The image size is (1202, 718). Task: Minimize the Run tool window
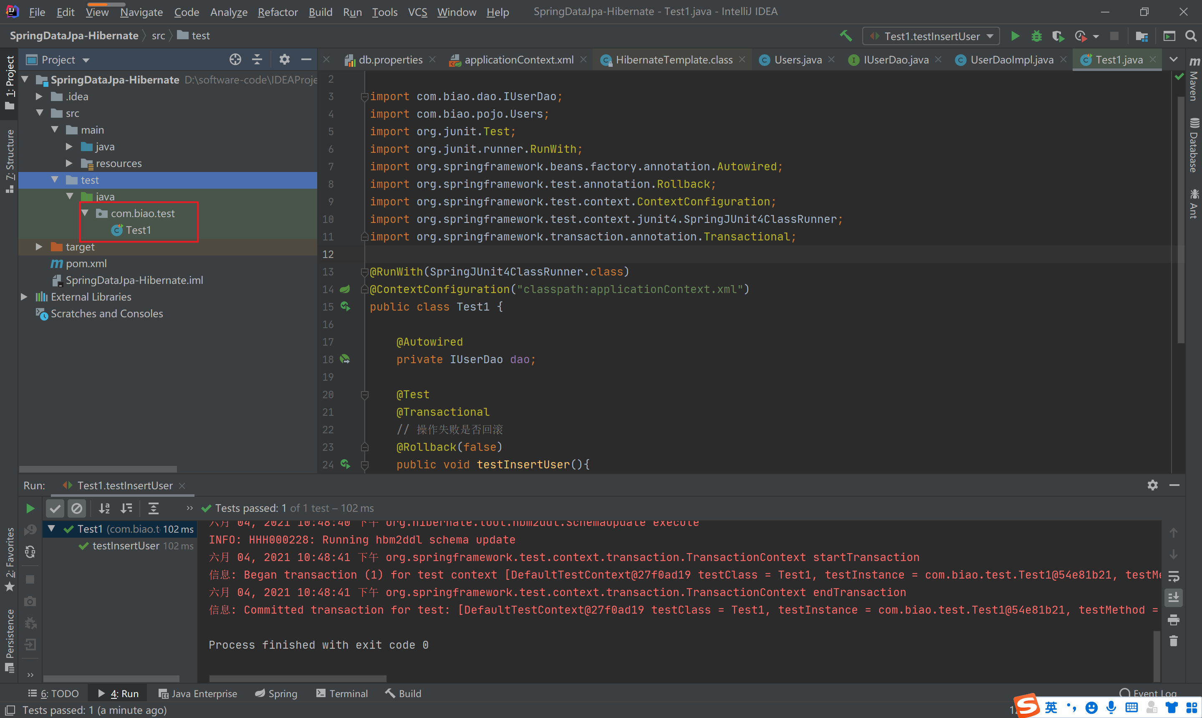point(1174,485)
